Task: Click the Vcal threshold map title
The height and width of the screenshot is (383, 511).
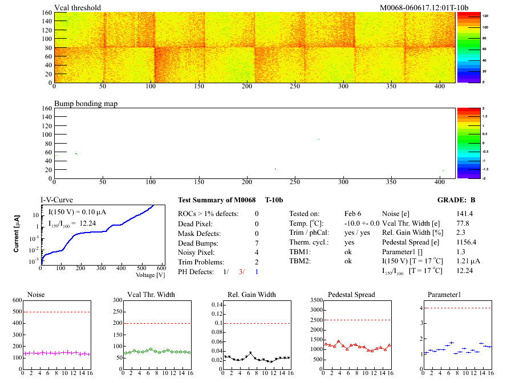Action: tap(78, 7)
